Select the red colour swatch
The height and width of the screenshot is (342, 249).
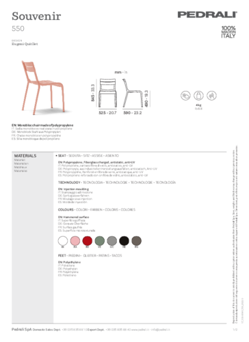coord(88,241)
